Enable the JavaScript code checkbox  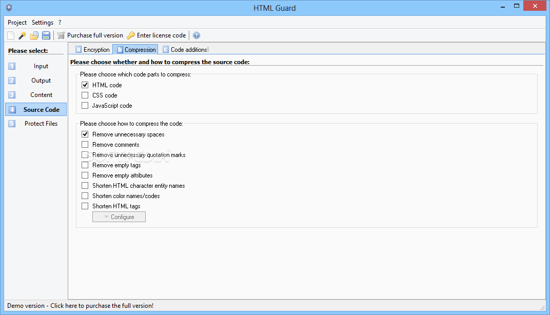point(85,105)
